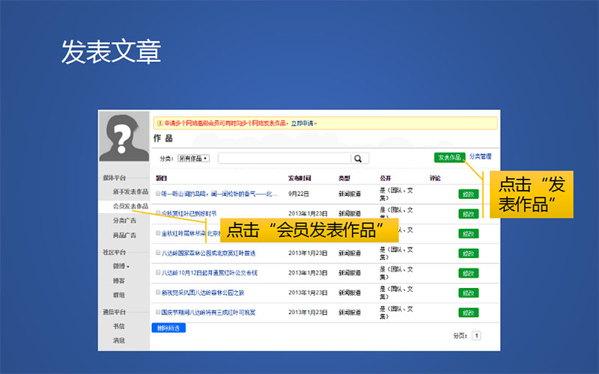Image resolution: width=599 pixels, height=374 pixels.
Task: Go to pagination page 1
Action: pos(476,336)
